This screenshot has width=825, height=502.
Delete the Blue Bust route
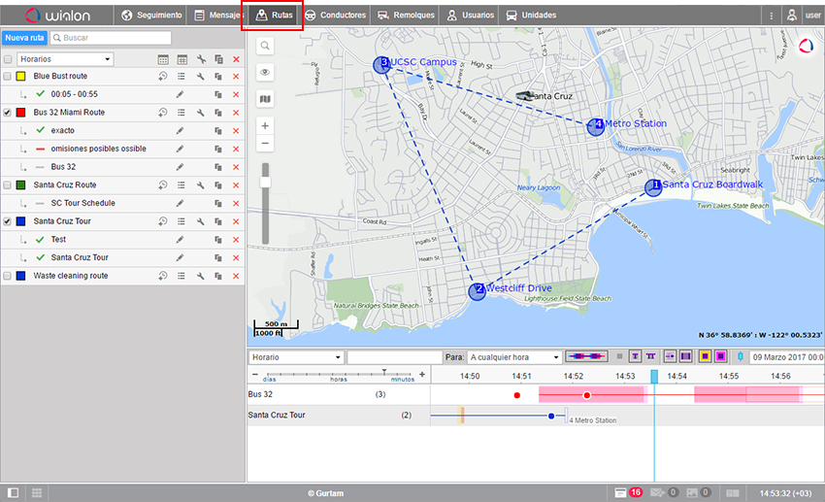[x=236, y=76]
